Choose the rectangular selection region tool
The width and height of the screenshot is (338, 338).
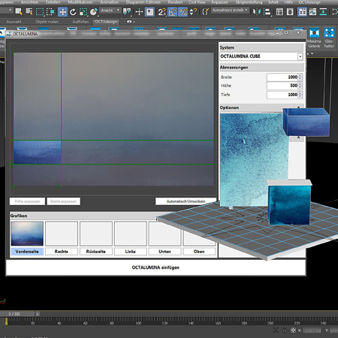coord(40,12)
